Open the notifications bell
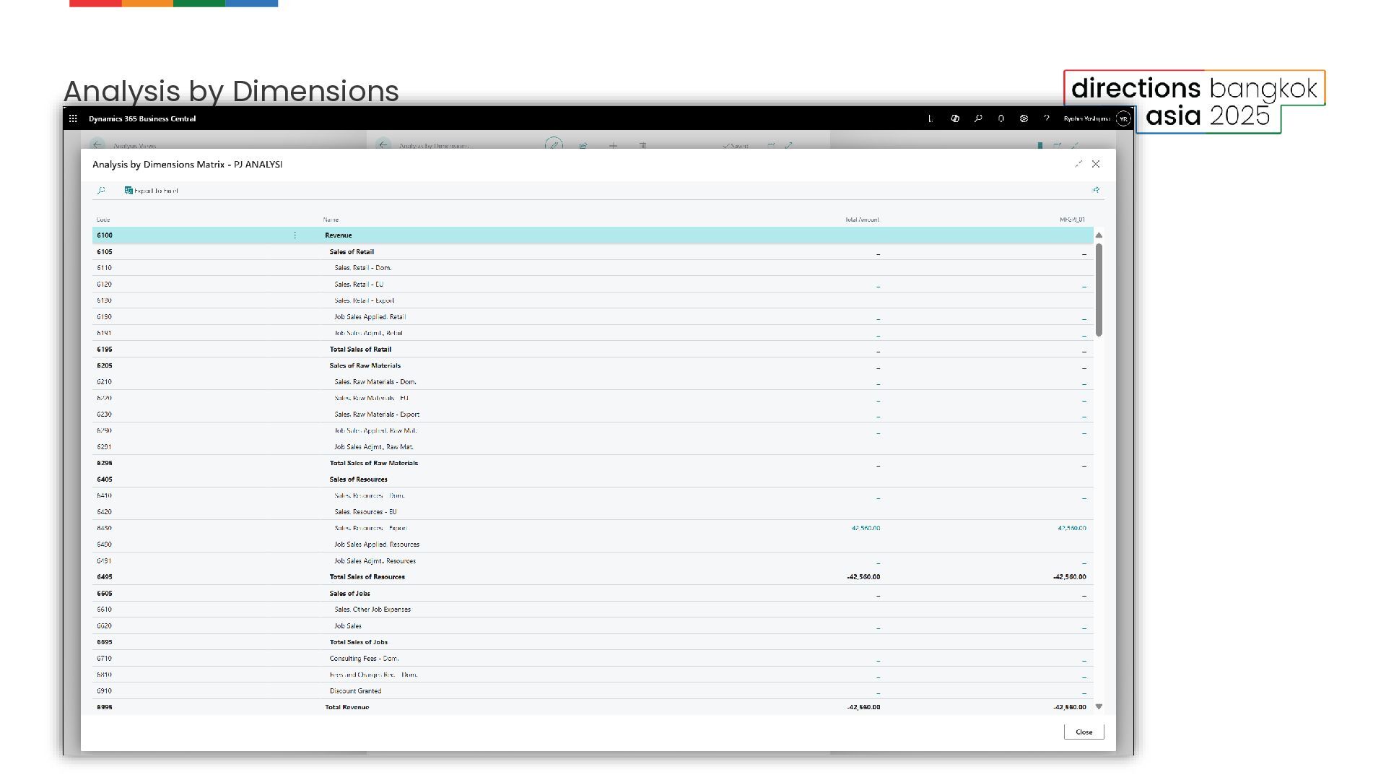Image resolution: width=1386 pixels, height=780 pixels. (1001, 118)
